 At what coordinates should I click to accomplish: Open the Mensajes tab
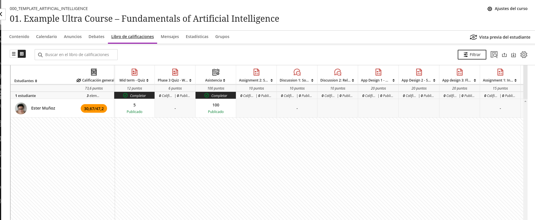170,37
